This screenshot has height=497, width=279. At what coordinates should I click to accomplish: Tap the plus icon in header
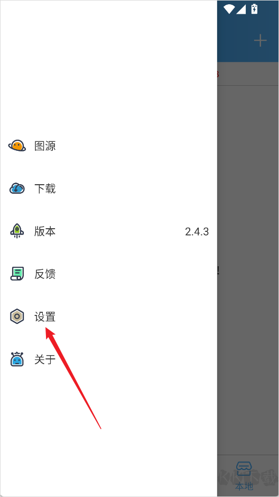click(261, 41)
